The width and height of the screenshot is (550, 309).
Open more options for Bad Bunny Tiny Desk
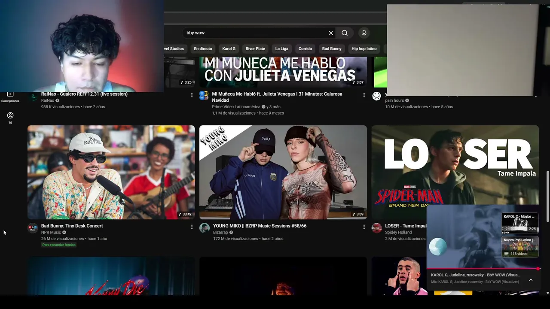pos(192,227)
